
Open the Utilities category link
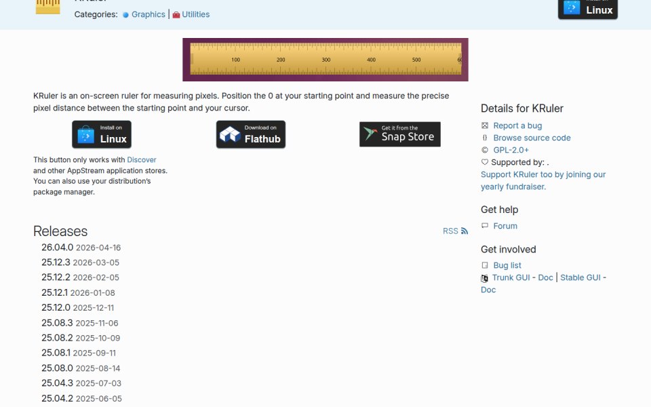point(195,14)
